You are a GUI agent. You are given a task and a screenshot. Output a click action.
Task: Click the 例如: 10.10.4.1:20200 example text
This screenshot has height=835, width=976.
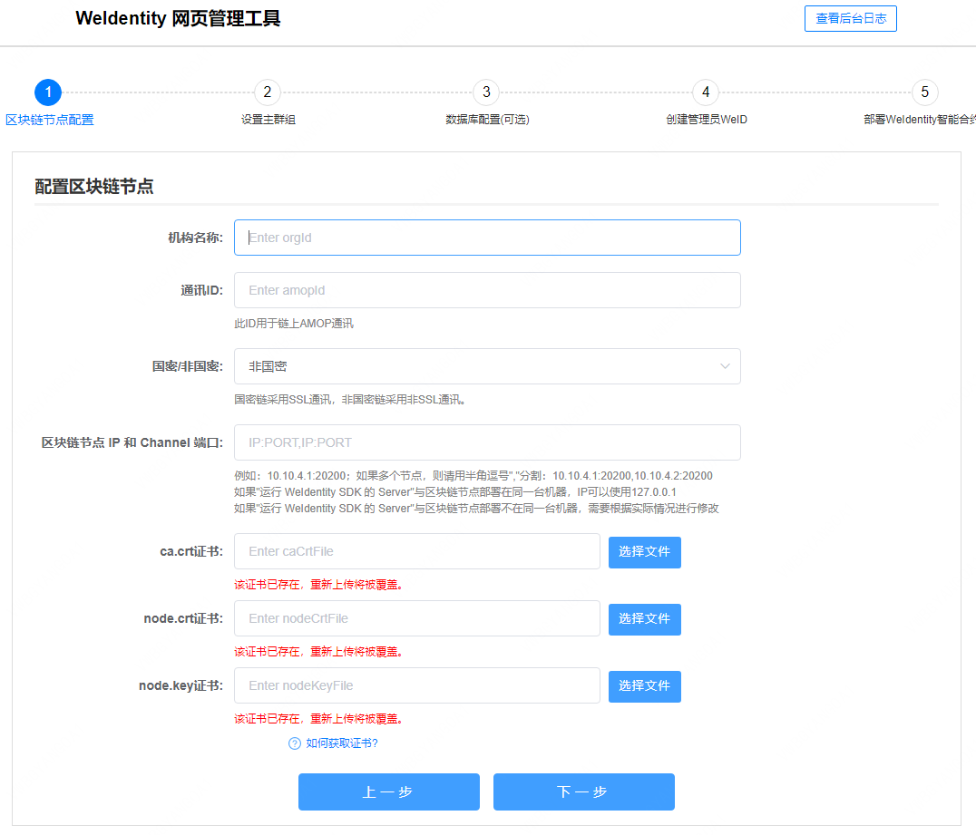[x=473, y=476]
